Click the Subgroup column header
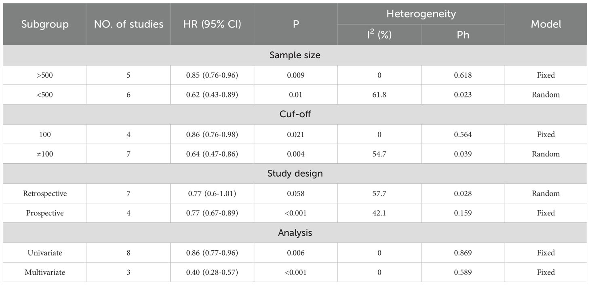Viewport: 590px width, 285px height. pyautogui.click(x=45, y=24)
